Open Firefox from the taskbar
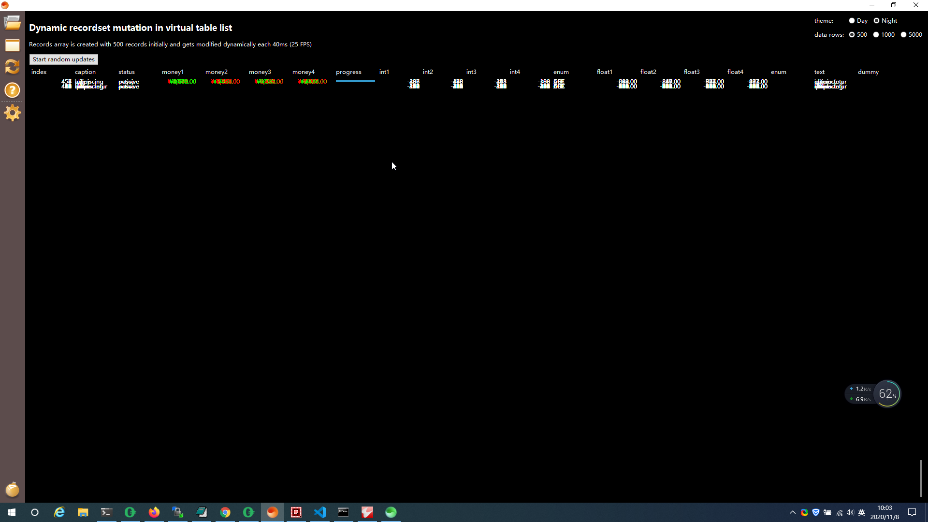Image resolution: width=928 pixels, height=522 pixels. click(154, 512)
